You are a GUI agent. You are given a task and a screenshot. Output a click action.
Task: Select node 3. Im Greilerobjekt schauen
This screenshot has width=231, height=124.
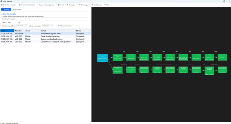(157, 57)
